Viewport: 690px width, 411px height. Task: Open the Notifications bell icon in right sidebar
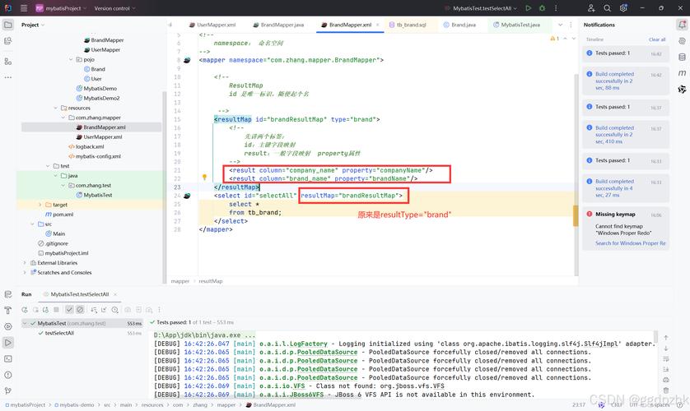[682, 25]
